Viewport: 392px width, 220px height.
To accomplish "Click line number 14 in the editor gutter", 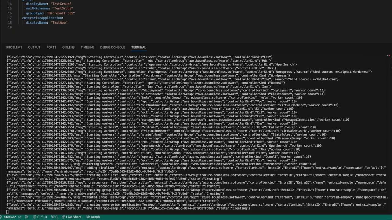I will (x=10, y=4).
